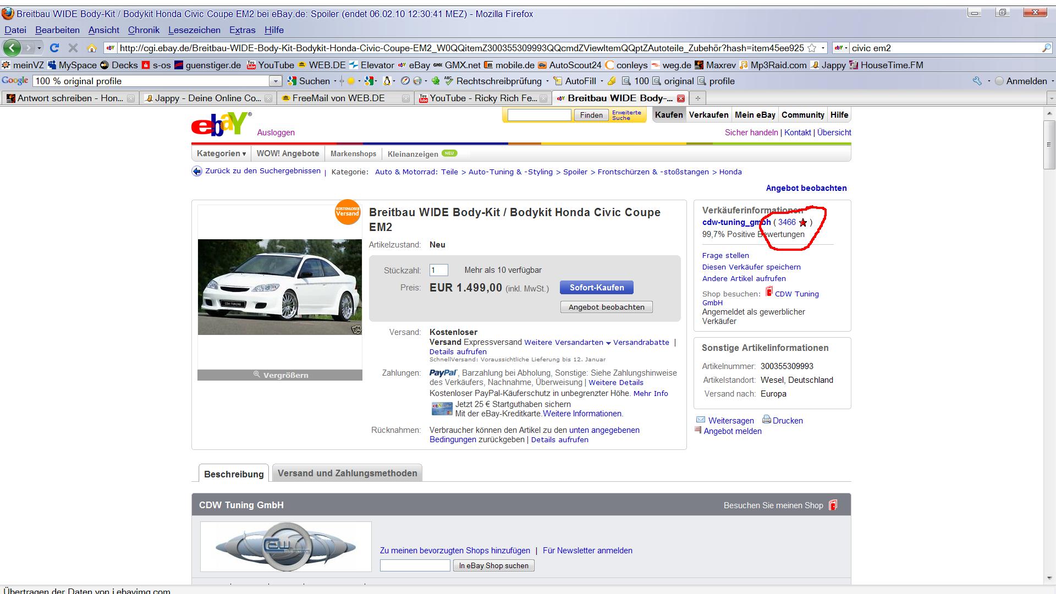Click the In eBay Shop suchen button
Screen dimensions: 1056x594
pos(493,565)
